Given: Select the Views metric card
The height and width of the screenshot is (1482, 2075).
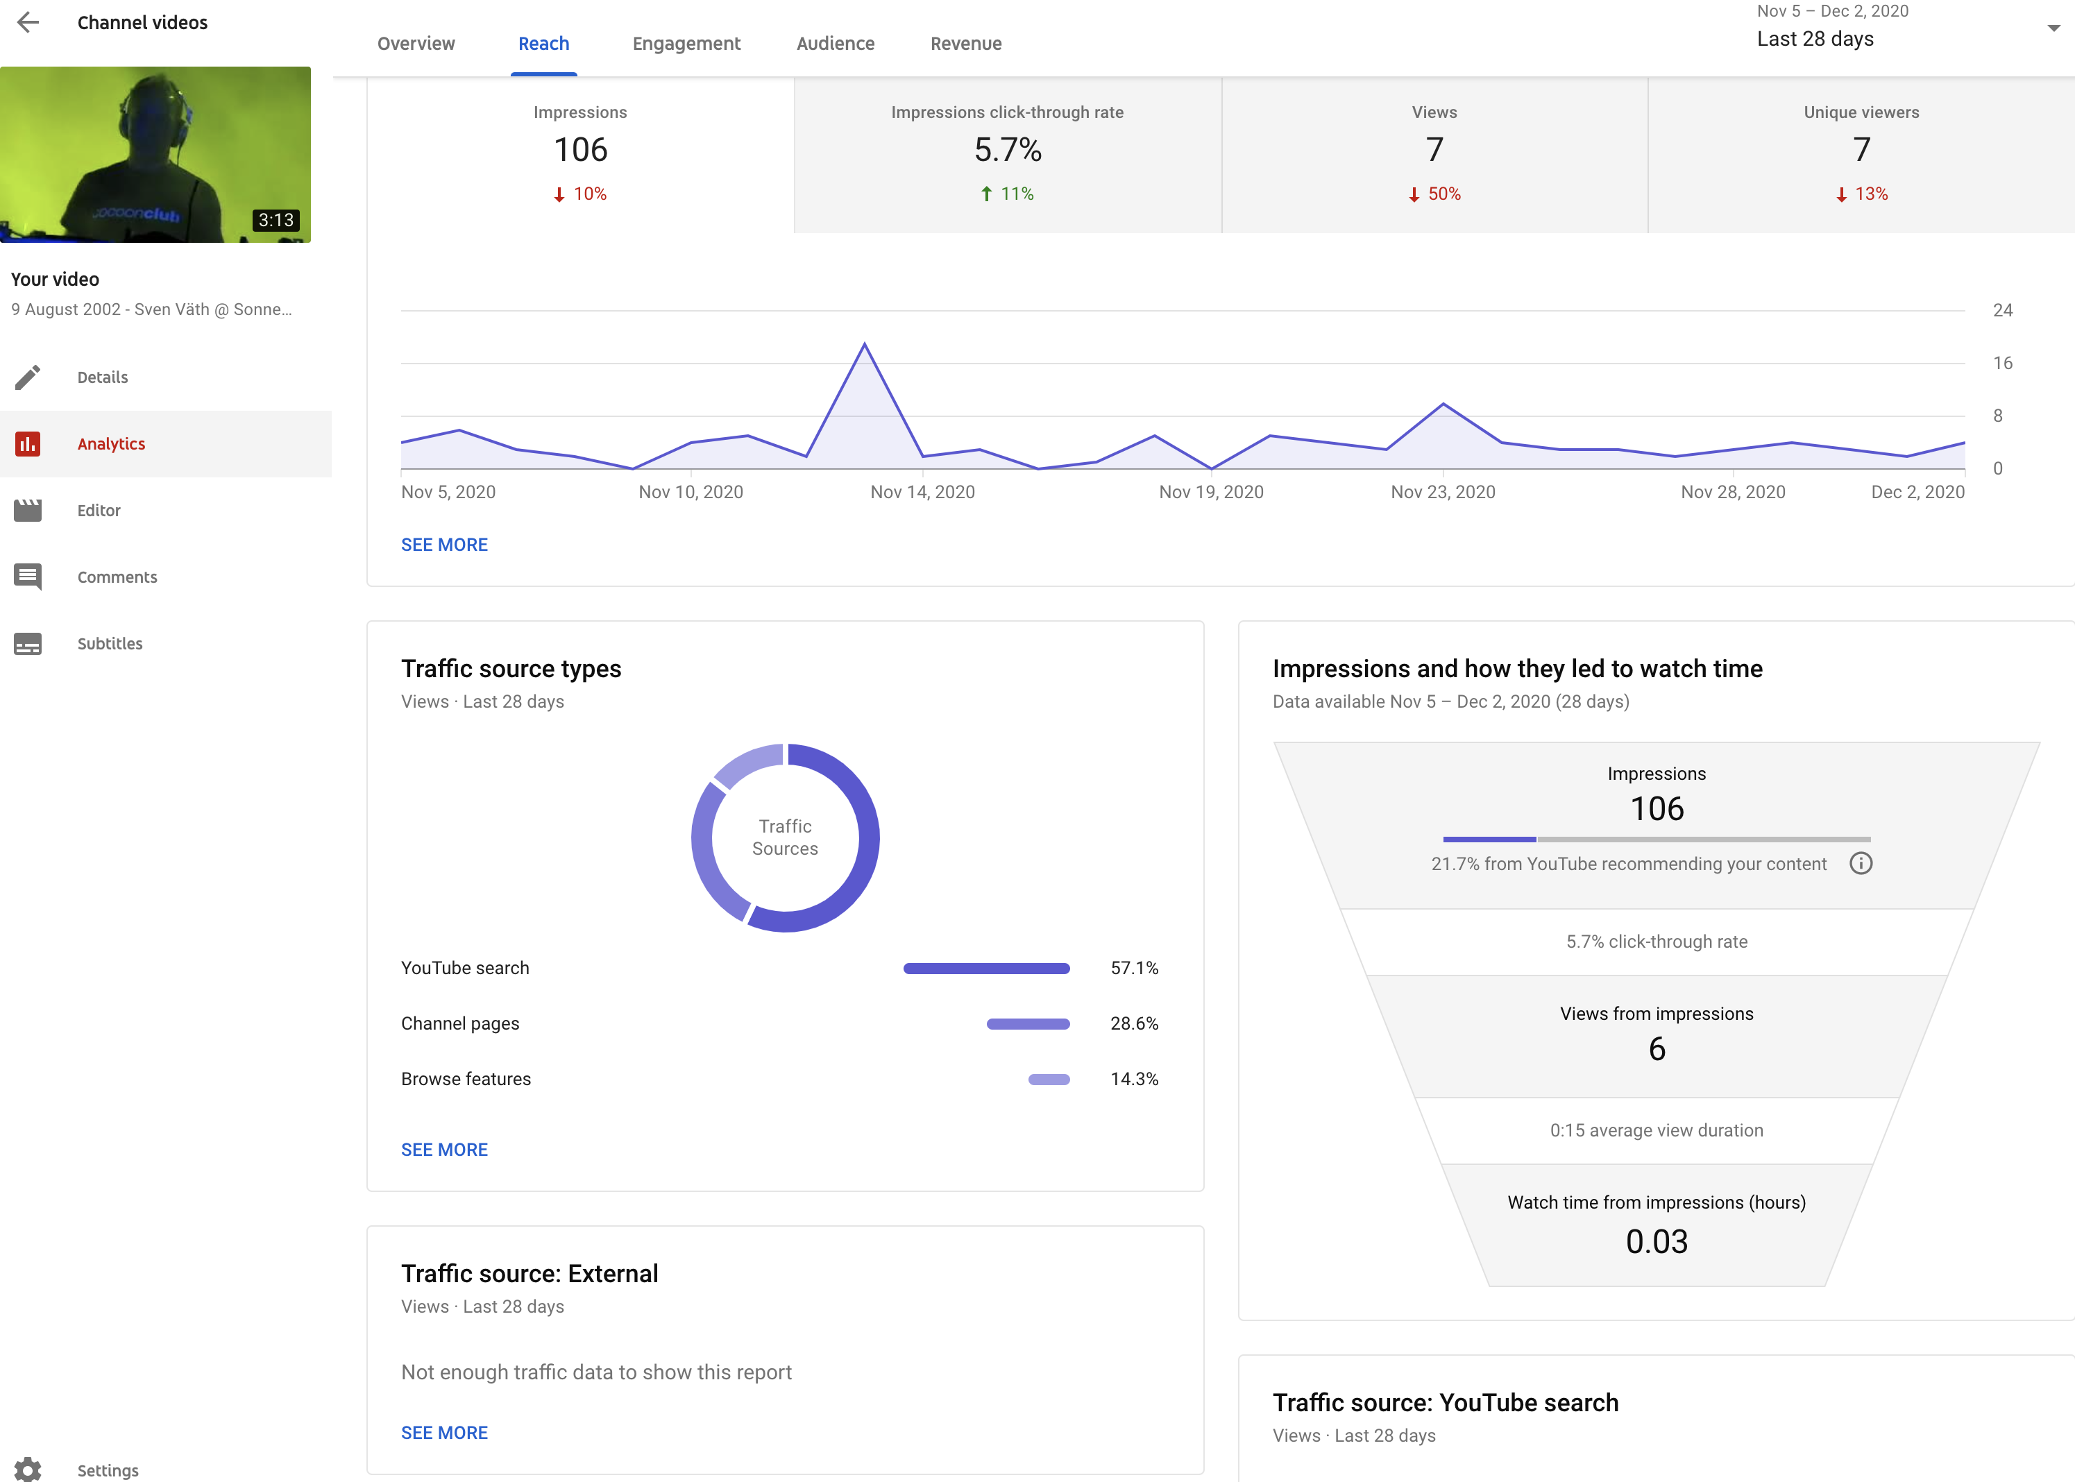Looking at the screenshot, I should click(1433, 153).
